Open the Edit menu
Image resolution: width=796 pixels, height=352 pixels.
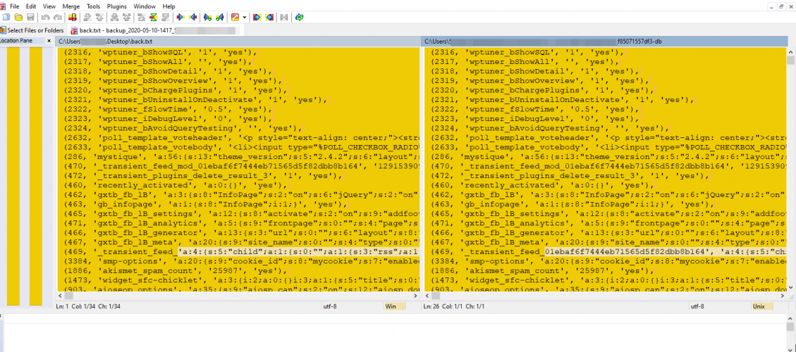[31, 6]
